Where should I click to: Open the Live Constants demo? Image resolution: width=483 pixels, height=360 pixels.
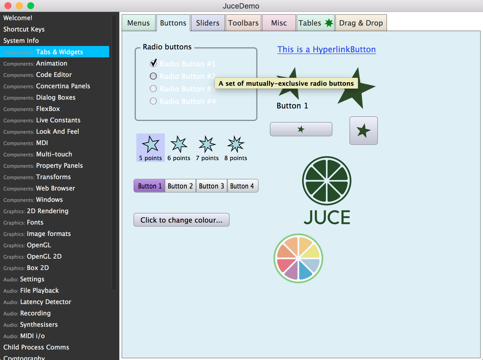(55, 120)
